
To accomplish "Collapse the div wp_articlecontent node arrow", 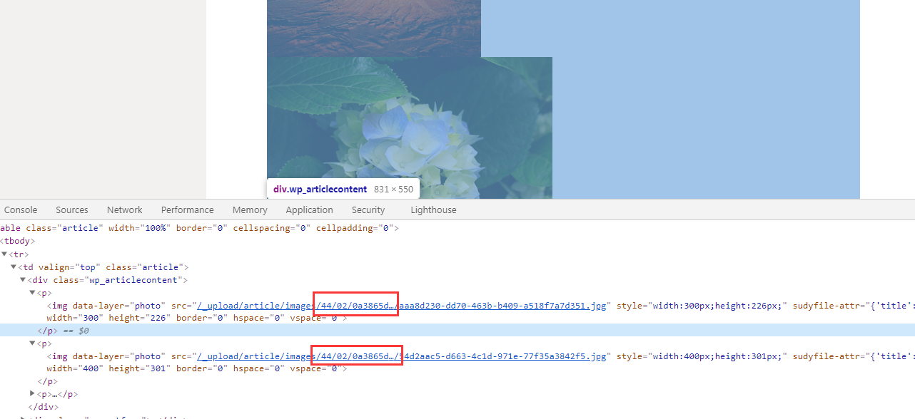I will point(23,280).
